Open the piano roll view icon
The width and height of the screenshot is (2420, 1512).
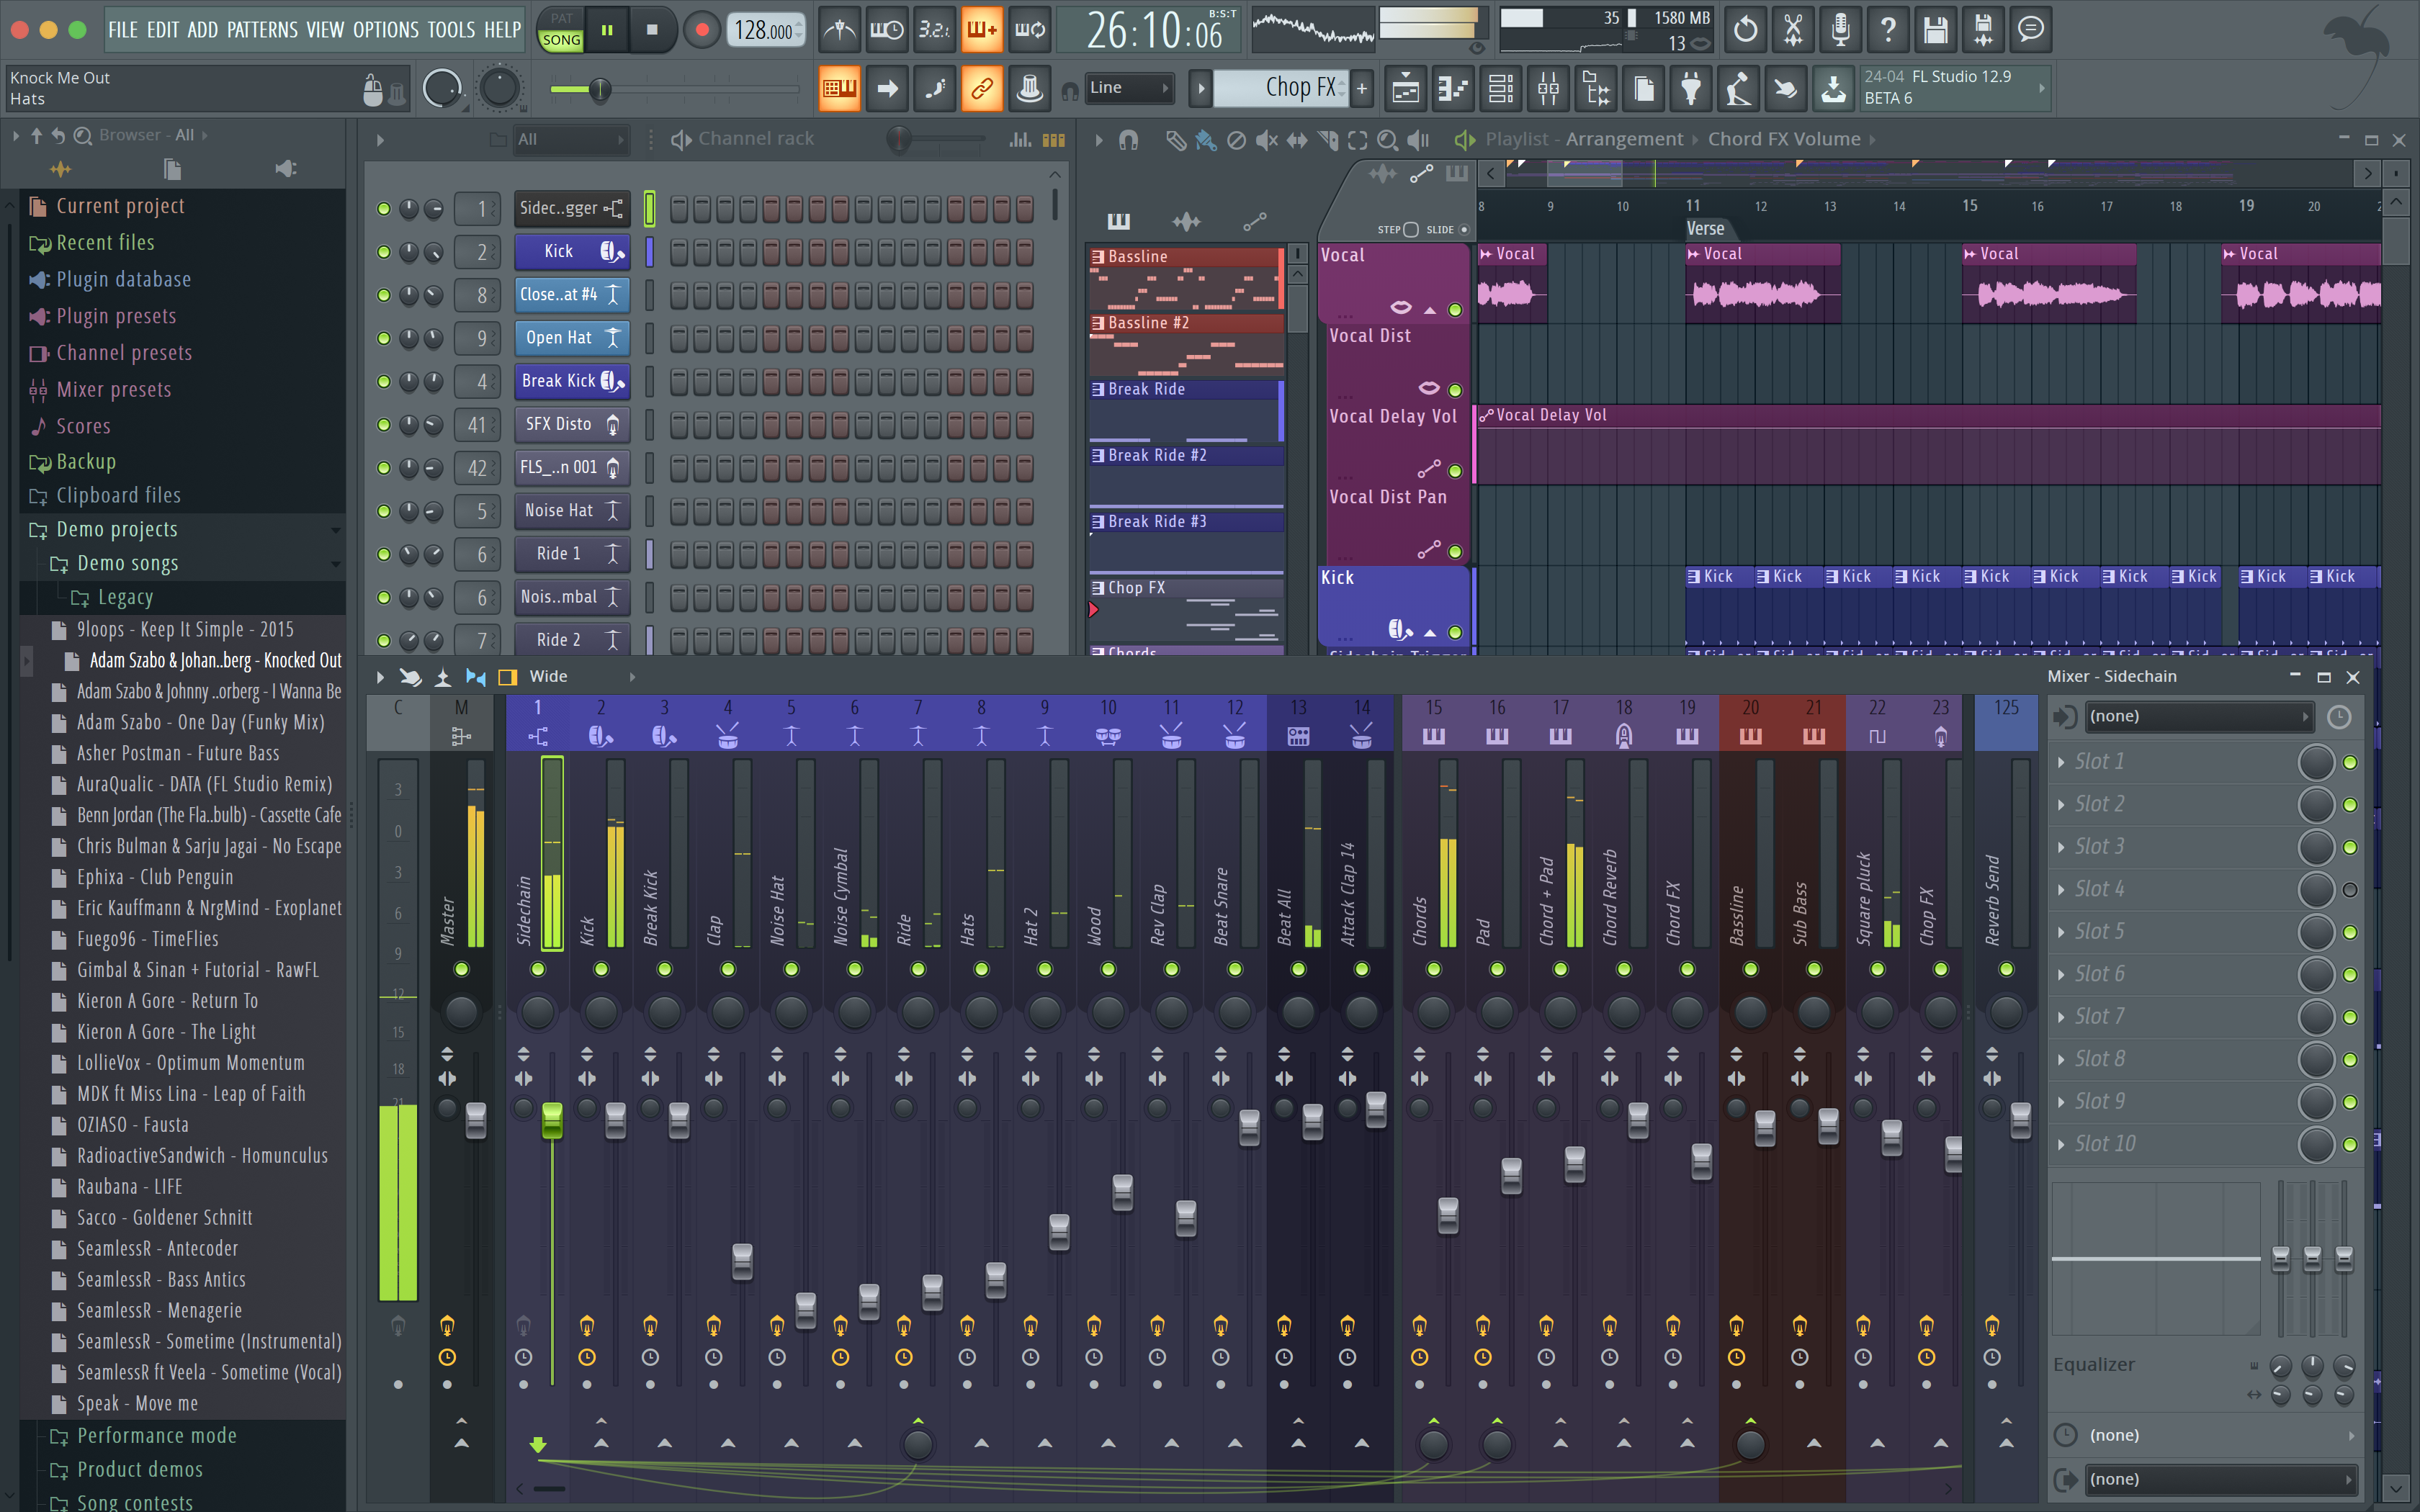[x=1453, y=89]
